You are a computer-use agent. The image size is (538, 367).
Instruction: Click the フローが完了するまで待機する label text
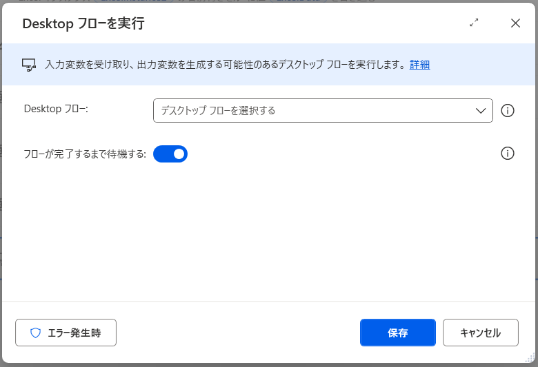pos(85,154)
